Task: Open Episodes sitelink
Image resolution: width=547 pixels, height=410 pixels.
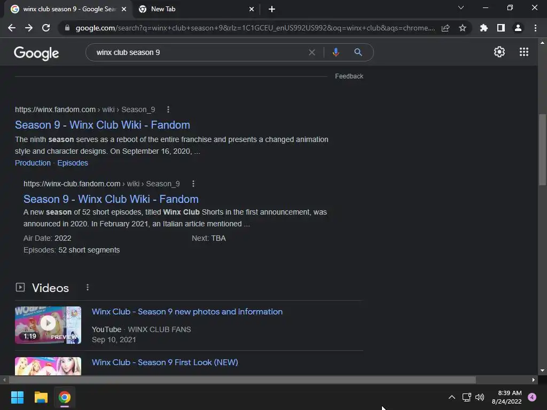Action: click(73, 163)
